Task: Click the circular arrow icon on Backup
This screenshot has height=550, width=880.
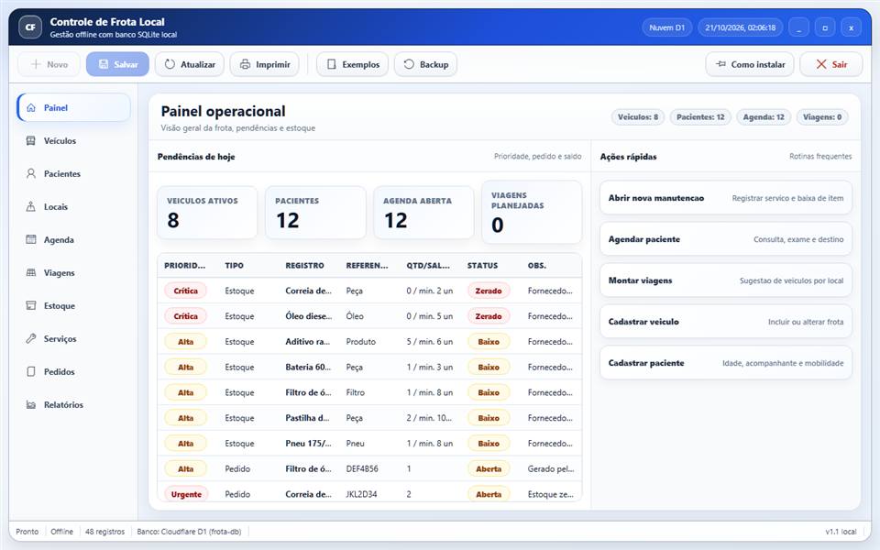Action: click(x=409, y=64)
